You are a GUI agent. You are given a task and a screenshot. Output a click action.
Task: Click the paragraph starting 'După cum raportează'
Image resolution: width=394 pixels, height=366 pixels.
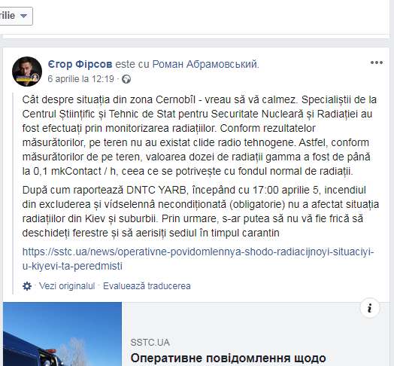click(x=201, y=212)
